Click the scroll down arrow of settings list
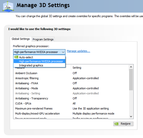143x138 pixels. [131, 116]
